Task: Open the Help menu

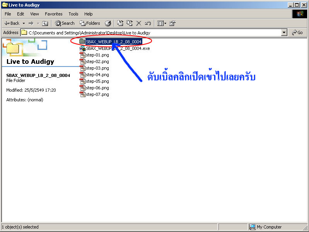Action: 89,14
